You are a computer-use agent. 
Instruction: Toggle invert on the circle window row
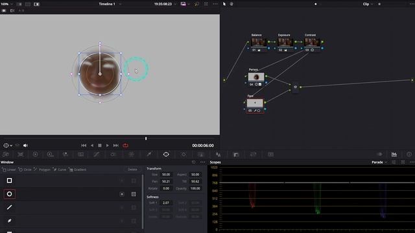tap(122, 194)
